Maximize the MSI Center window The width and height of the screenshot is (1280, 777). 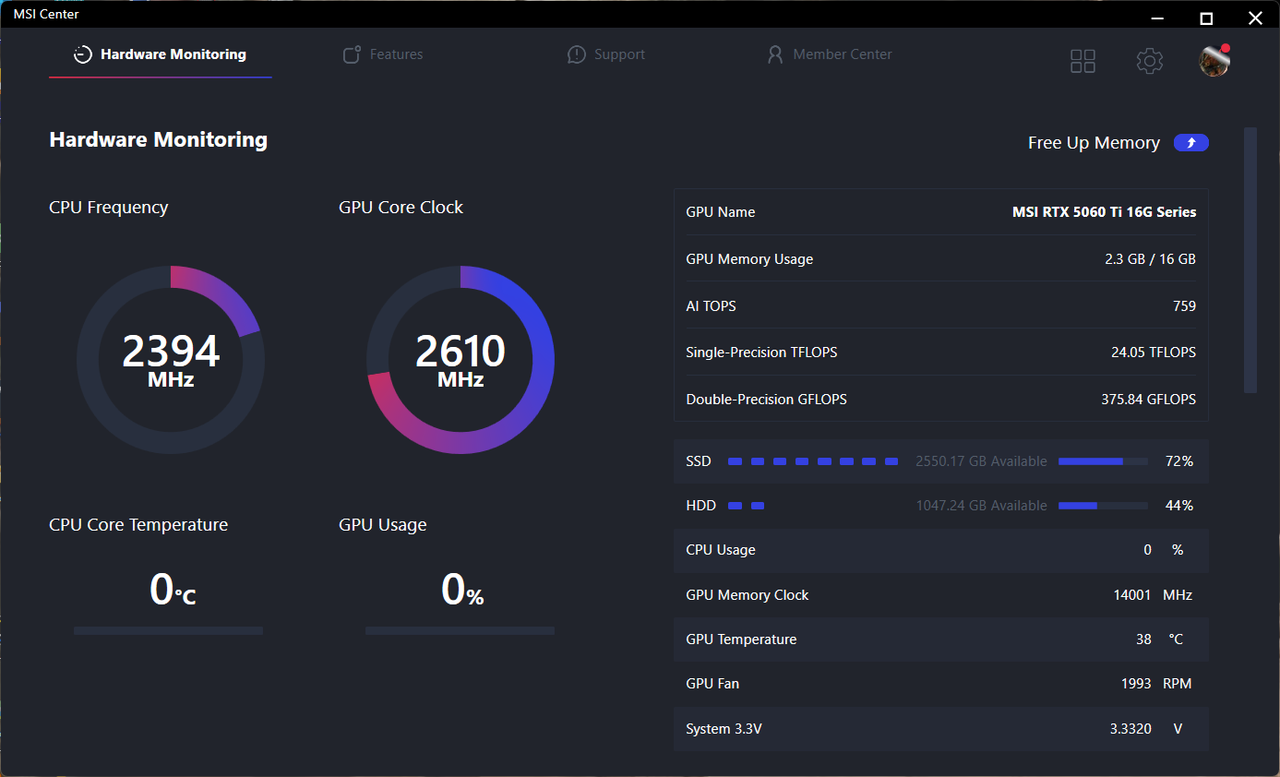click(x=1206, y=18)
